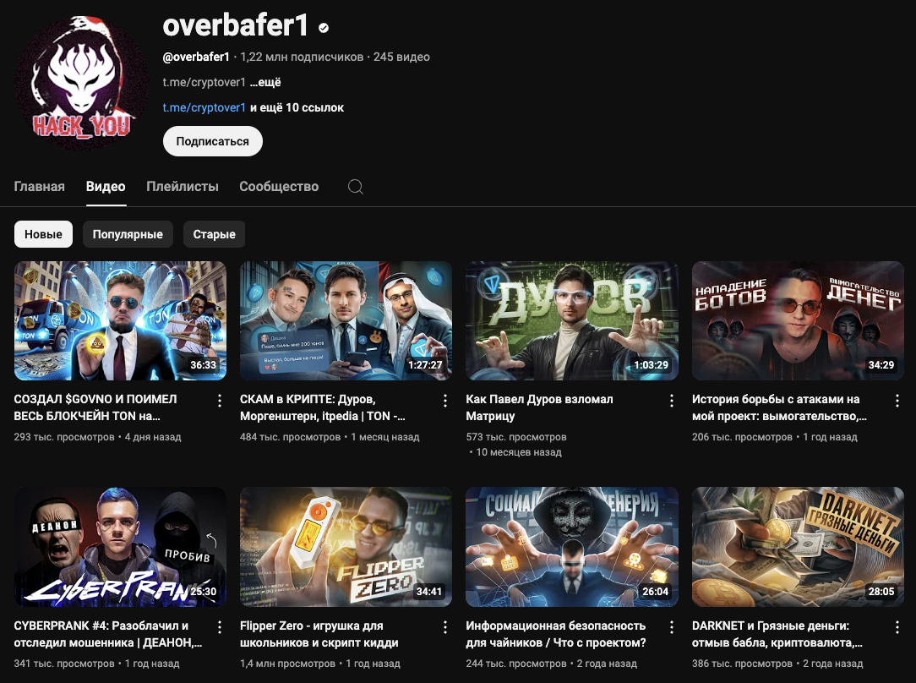Open 'История борьбы с атаками' video title
916x683 pixels.
click(x=779, y=407)
